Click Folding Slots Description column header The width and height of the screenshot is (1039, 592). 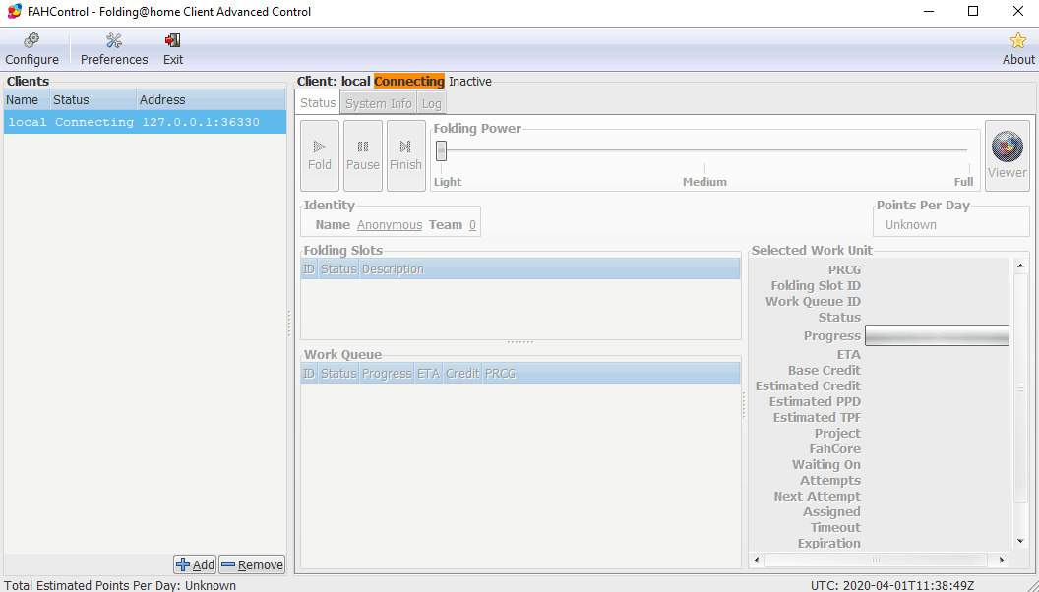(x=549, y=269)
